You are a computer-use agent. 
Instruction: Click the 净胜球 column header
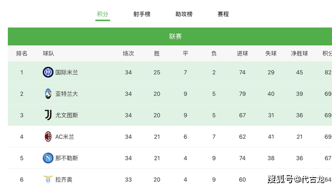pyautogui.click(x=299, y=53)
